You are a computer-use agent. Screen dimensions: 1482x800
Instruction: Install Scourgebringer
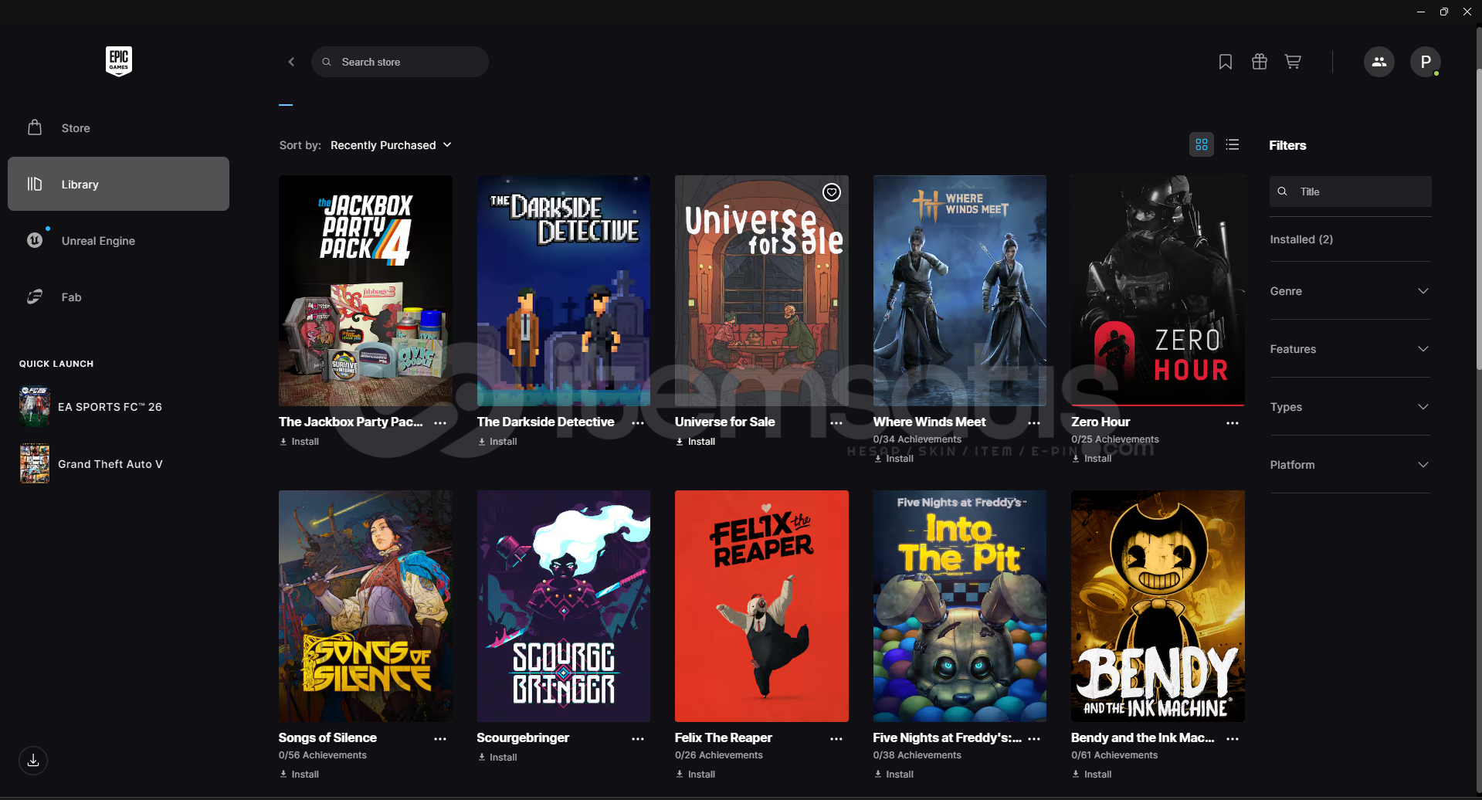click(497, 758)
